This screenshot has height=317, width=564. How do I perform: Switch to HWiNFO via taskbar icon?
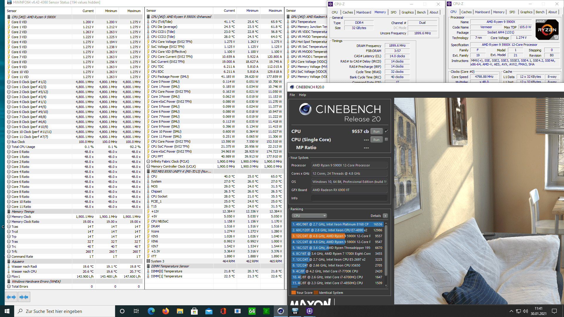[x=295, y=311]
